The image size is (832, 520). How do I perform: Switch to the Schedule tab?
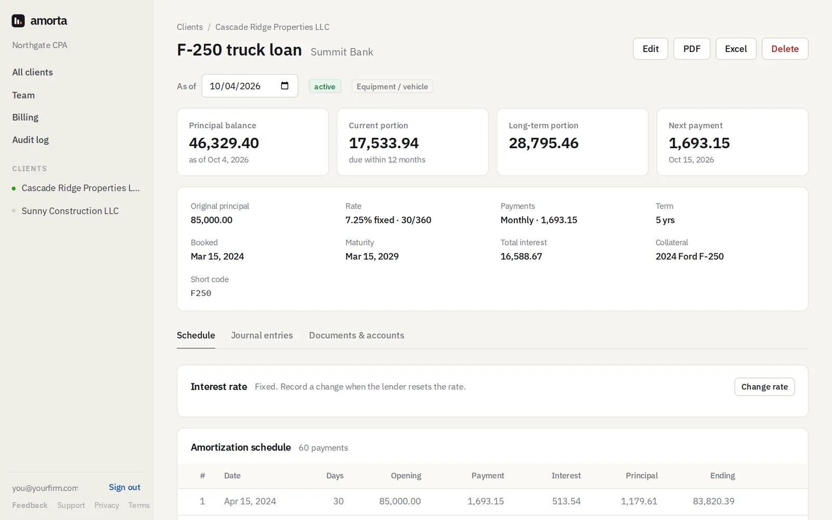[196, 335]
